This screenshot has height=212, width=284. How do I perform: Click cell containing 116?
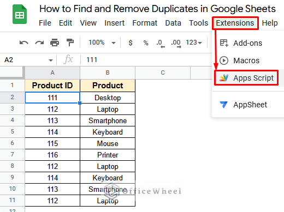(52, 155)
